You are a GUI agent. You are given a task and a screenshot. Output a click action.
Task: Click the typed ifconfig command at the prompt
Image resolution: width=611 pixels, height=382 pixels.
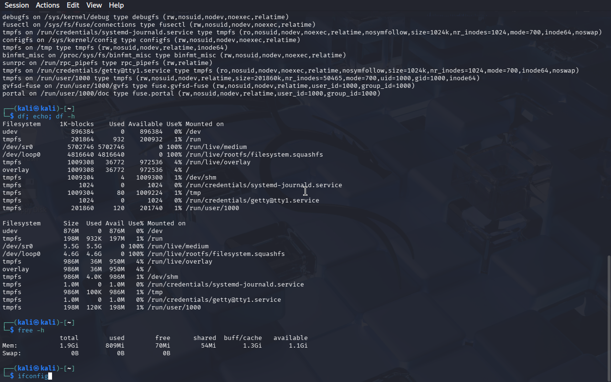tap(32, 376)
